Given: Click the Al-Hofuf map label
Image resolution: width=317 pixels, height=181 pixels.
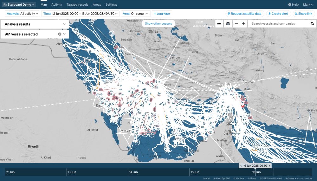Looking at the screenshot, I should [93, 130].
